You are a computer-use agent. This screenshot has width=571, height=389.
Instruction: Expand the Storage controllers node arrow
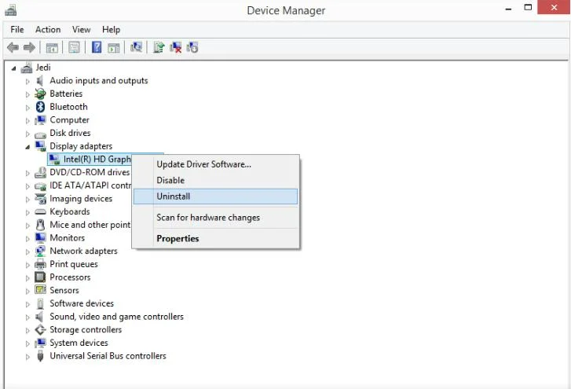point(27,330)
